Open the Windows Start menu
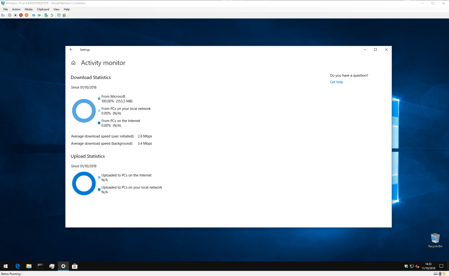 5,266
